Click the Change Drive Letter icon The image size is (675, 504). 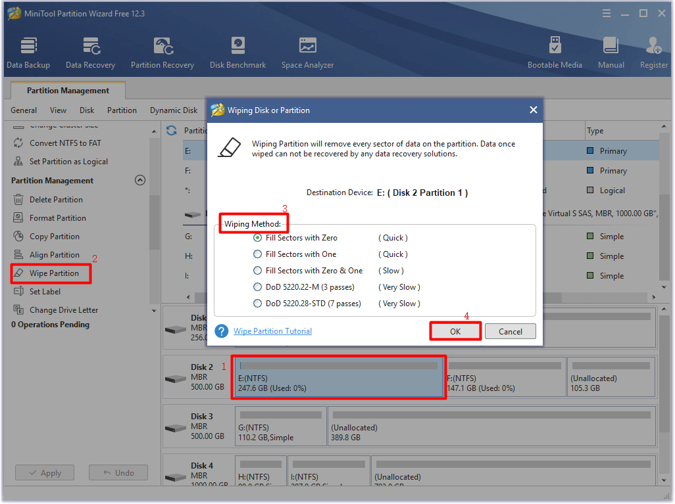pyautogui.click(x=18, y=309)
